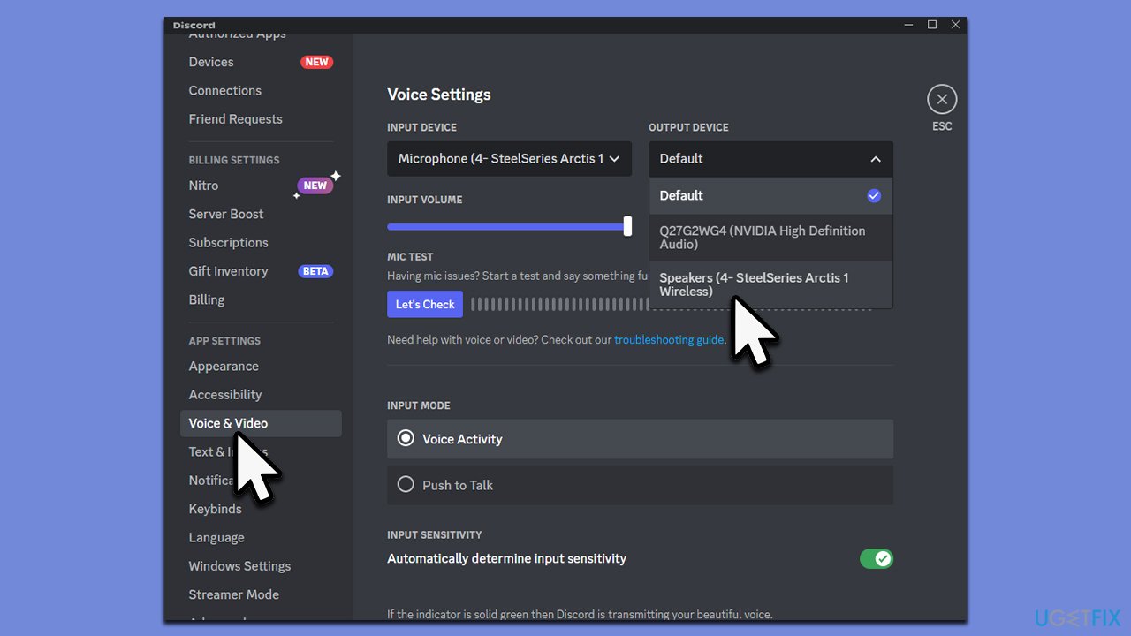Screen dimensions: 1131x636
Task: Select Voice Activity input mode
Action: click(406, 438)
